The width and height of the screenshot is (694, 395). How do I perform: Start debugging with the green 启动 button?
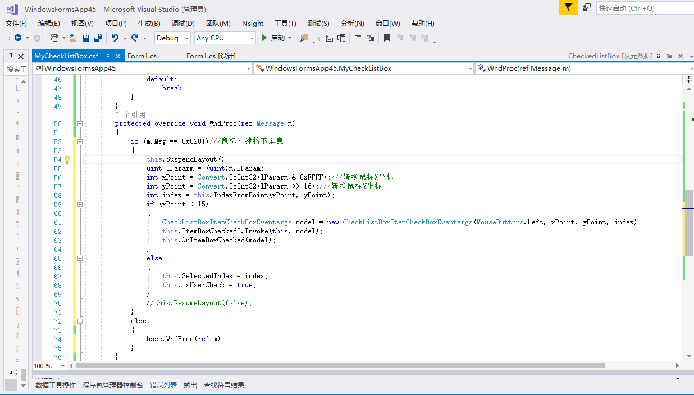click(274, 38)
